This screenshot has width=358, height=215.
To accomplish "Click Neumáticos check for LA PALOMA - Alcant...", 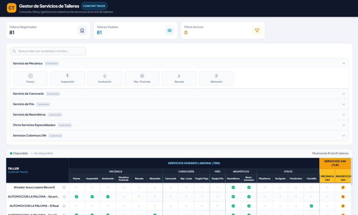I will coord(233,197).
